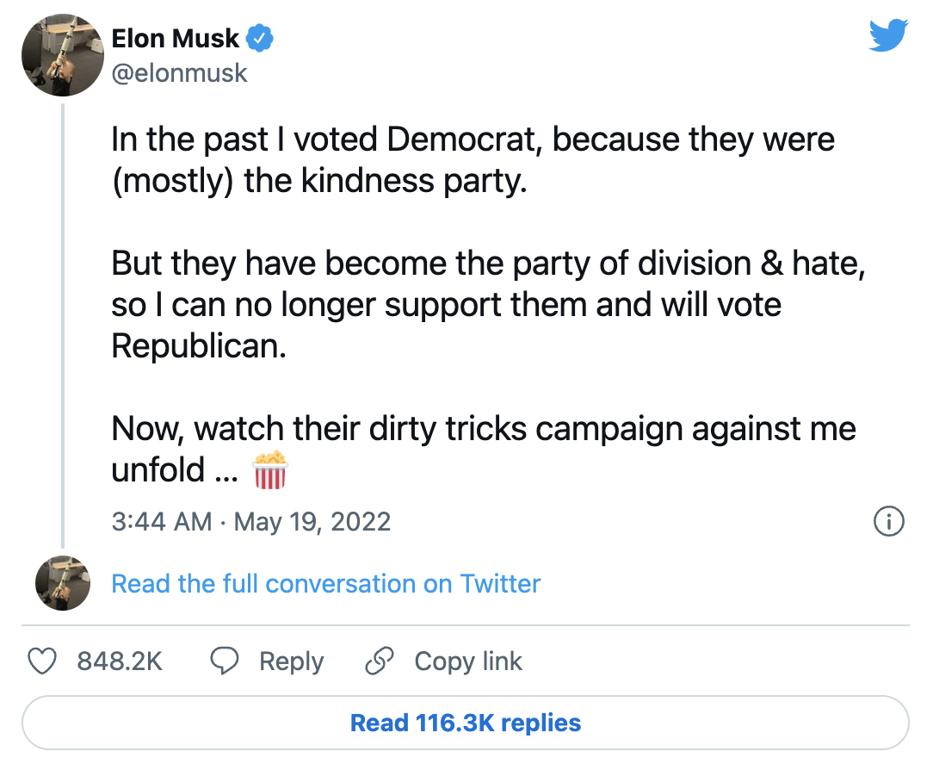
Task: Open the Elon Musk display name
Action: click(x=176, y=38)
